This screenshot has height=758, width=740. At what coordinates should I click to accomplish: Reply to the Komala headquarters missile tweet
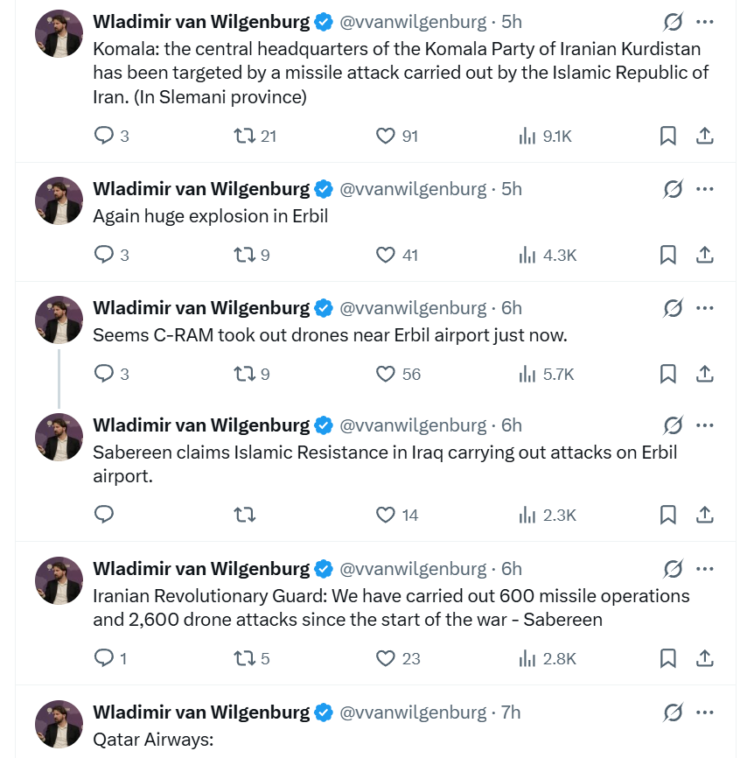104,136
